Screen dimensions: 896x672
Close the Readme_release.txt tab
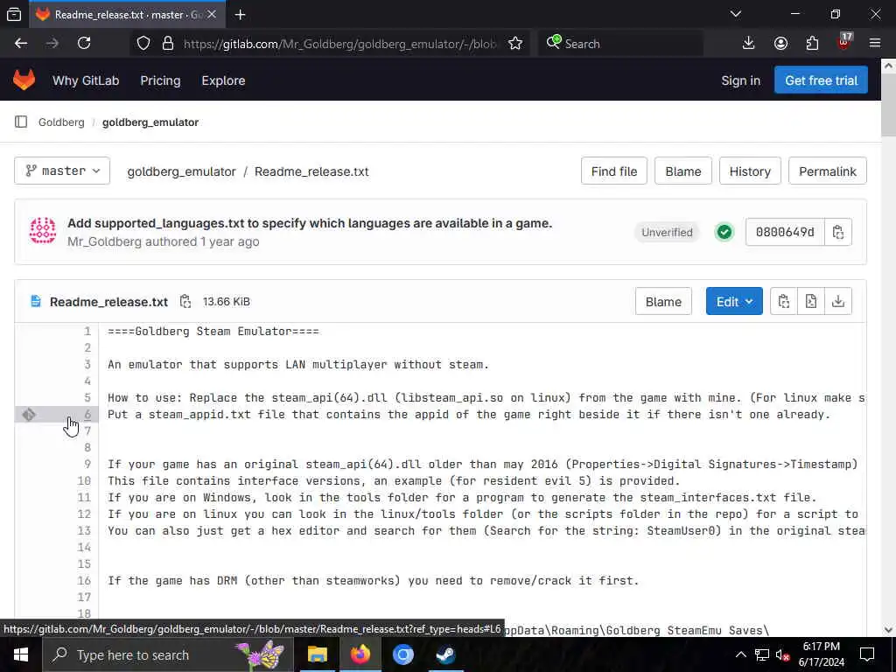tap(212, 14)
